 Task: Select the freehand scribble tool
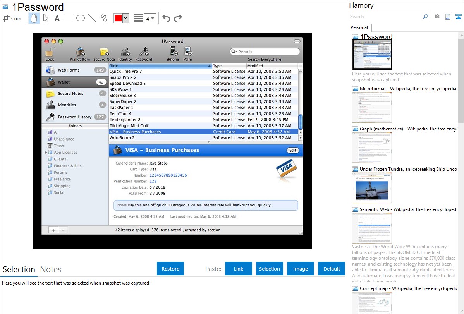pos(104,18)
